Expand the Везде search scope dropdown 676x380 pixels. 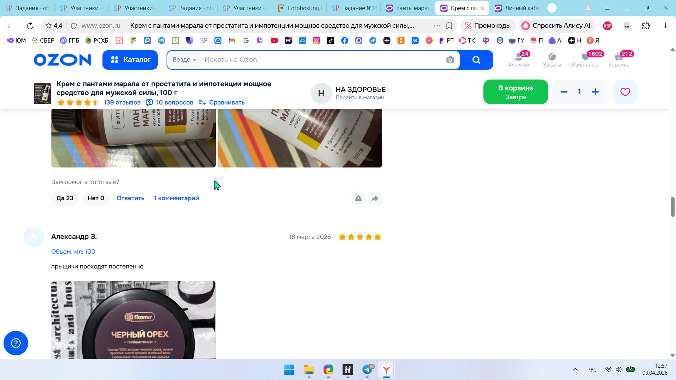(184, 60)
